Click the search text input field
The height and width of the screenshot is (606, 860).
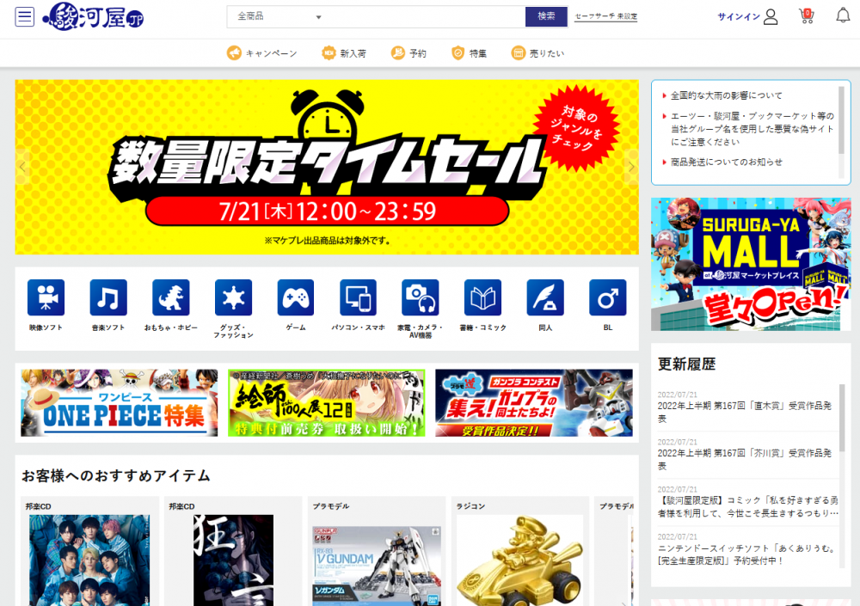click(427, 17)
